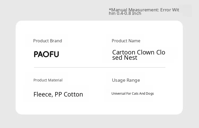The width and height of the screenshot is (199, 128).
Task: Select the "Fleece, PP Cotton" material value
Action: pos(58,94)
